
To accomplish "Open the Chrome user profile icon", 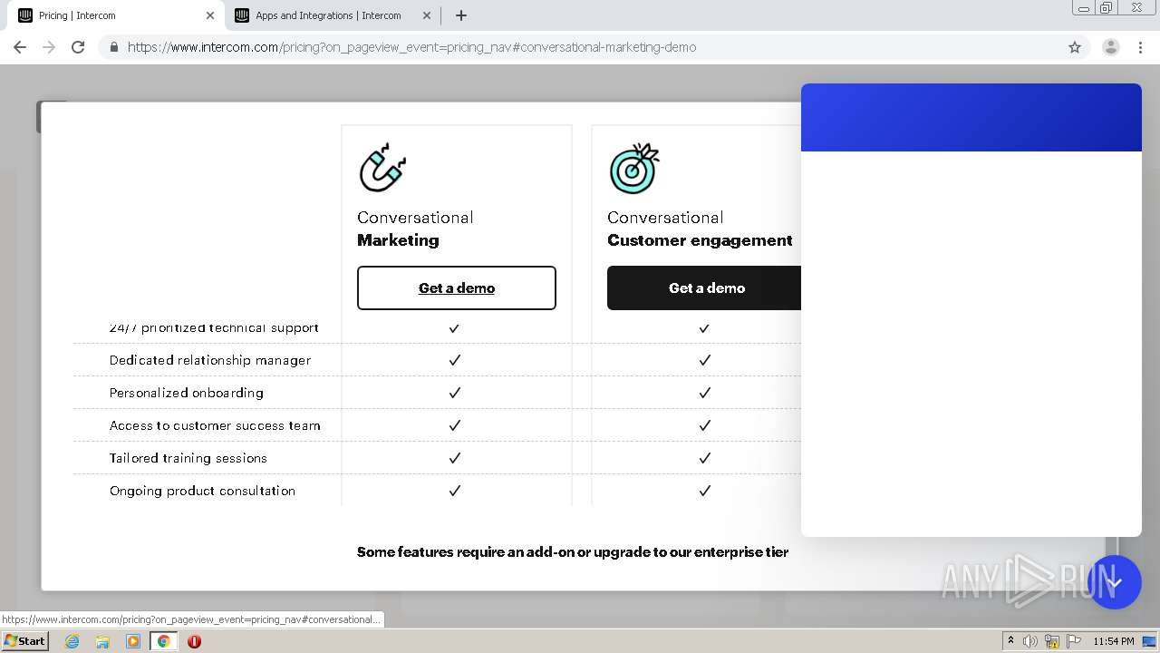I will pyautogui.click(x=1110, y=47).
